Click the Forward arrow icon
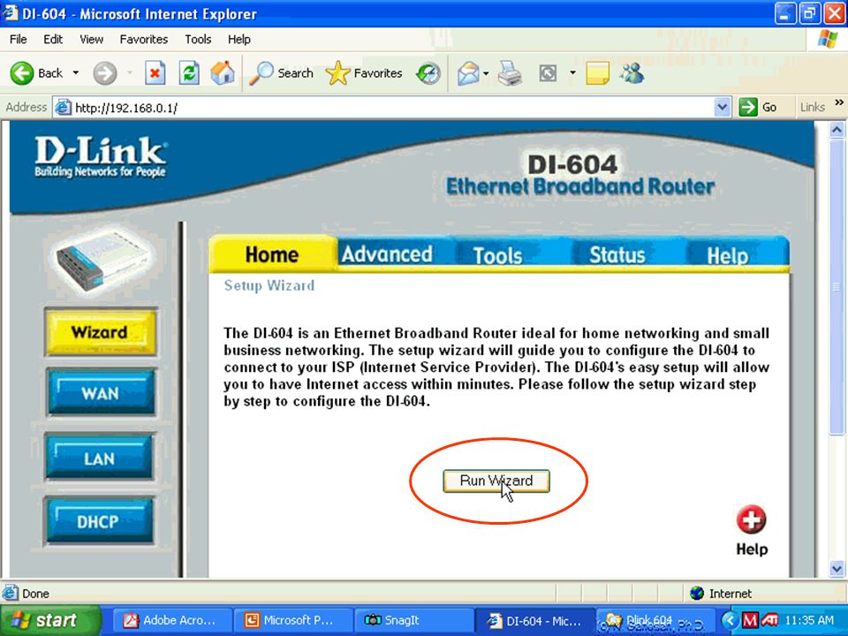The width and height of the screenshot is (848, 636). [105, 73]
